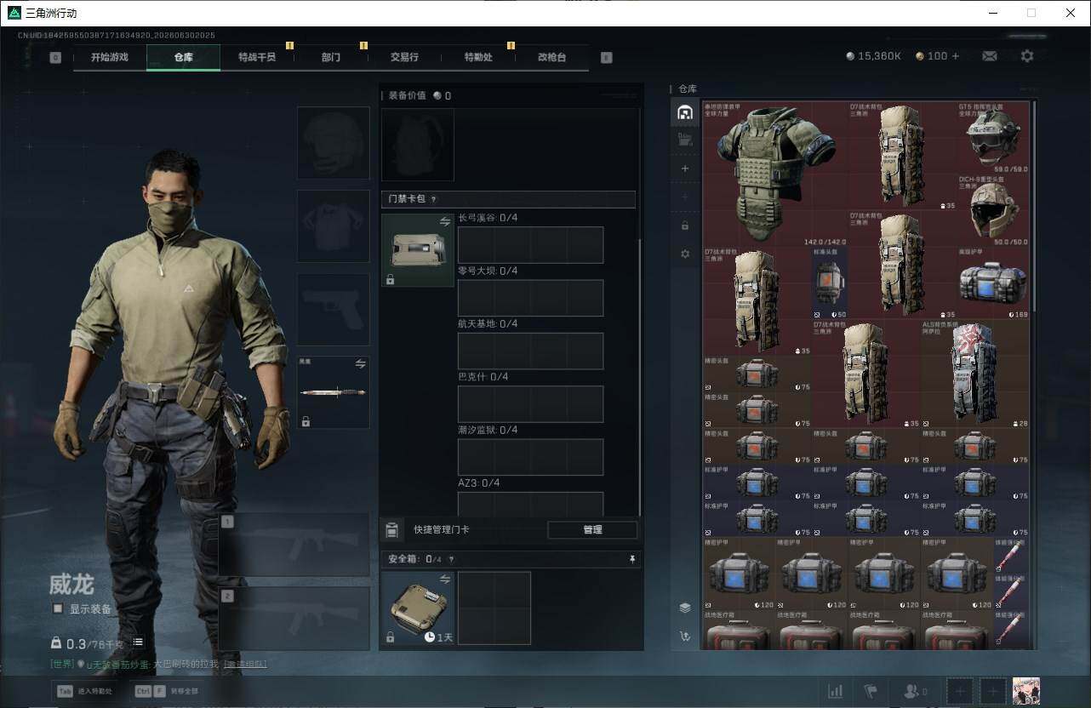This screenshot has width=1091, height=708.
Task: Pin the 安全箱 panel with pushpin
Action: [631, 559]
